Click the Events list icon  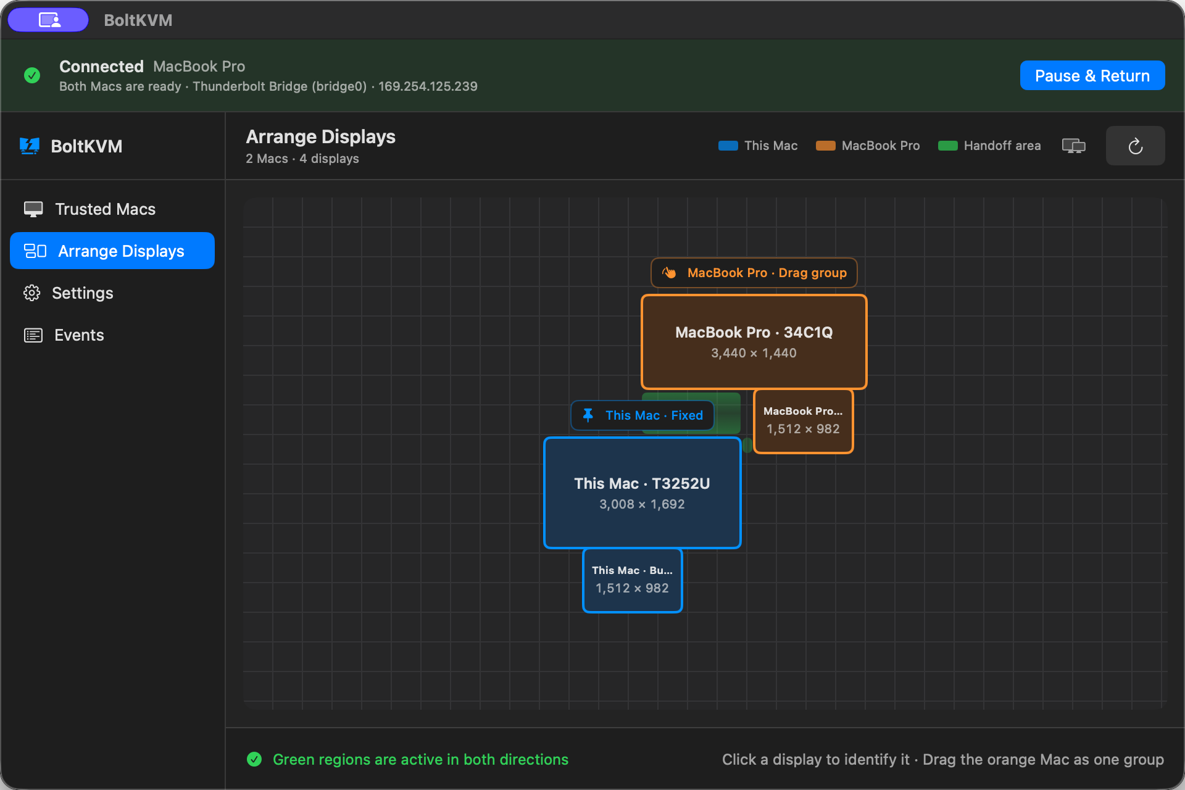[x=33, y=335]
